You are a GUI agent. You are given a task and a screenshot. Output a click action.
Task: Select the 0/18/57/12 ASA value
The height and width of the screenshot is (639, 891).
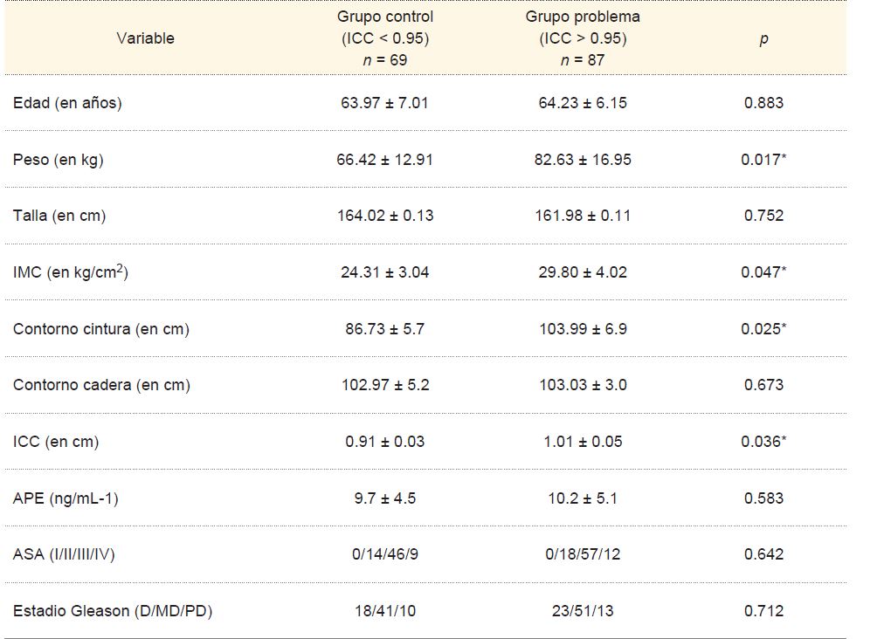click(x=583, y=554)
